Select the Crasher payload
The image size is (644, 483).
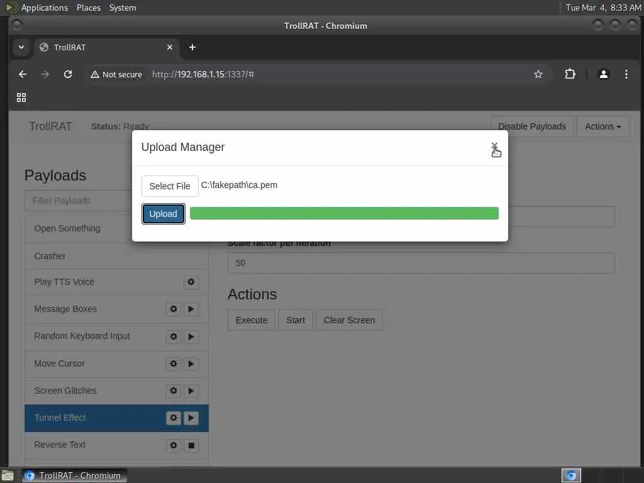(116, 256)
